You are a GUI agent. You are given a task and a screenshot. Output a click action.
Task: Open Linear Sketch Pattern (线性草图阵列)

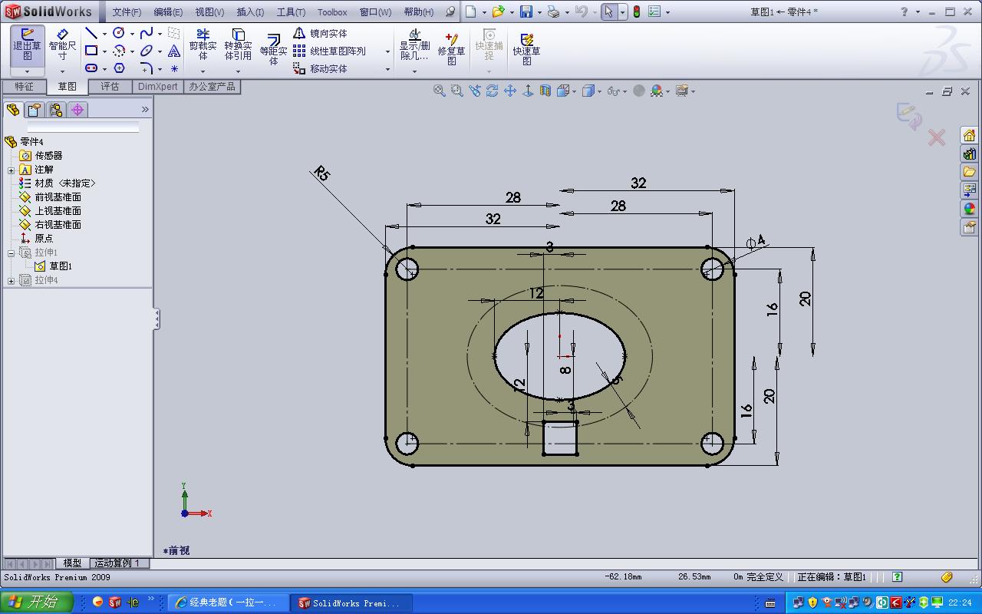click(330, 51)
